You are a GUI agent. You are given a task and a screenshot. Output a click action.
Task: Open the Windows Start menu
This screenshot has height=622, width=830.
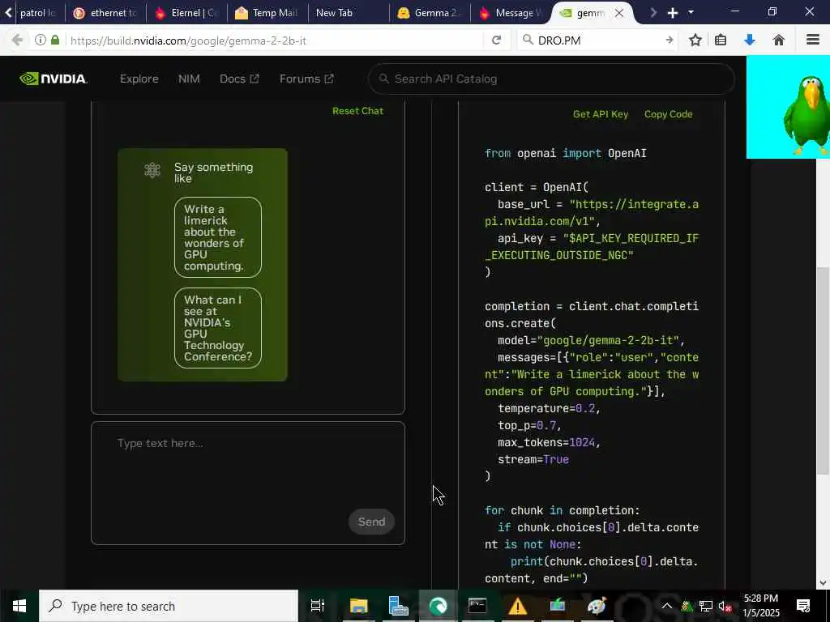coord(19,606)
